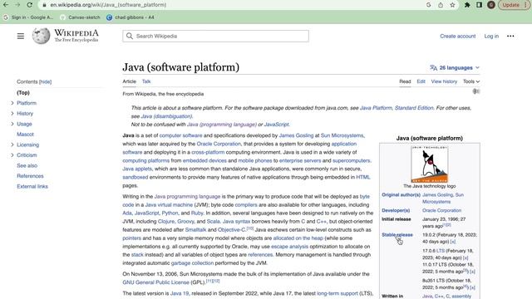This screenshot has height=299, width=532.
Task: Click the Wikipedia globe logo
Action: click(x=41, y=36)
